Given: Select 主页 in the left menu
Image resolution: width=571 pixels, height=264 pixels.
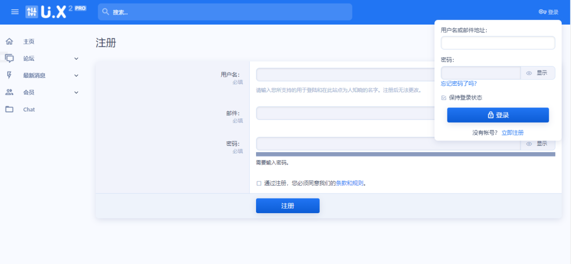Looking at the screenshot, I should 29,41.
